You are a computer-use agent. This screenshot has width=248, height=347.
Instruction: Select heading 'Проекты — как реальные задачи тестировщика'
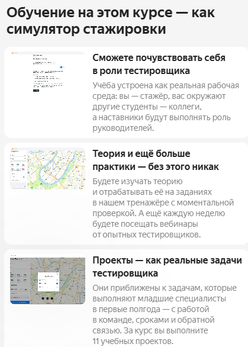click(167, 266)
